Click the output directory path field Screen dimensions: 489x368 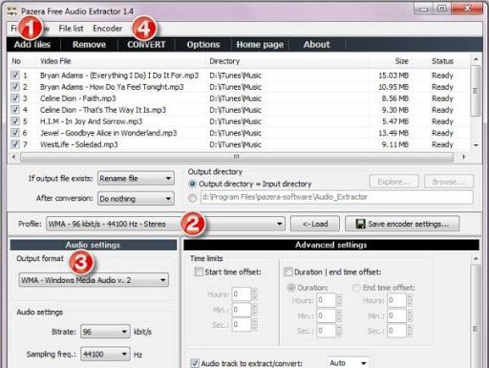(337, 197)
